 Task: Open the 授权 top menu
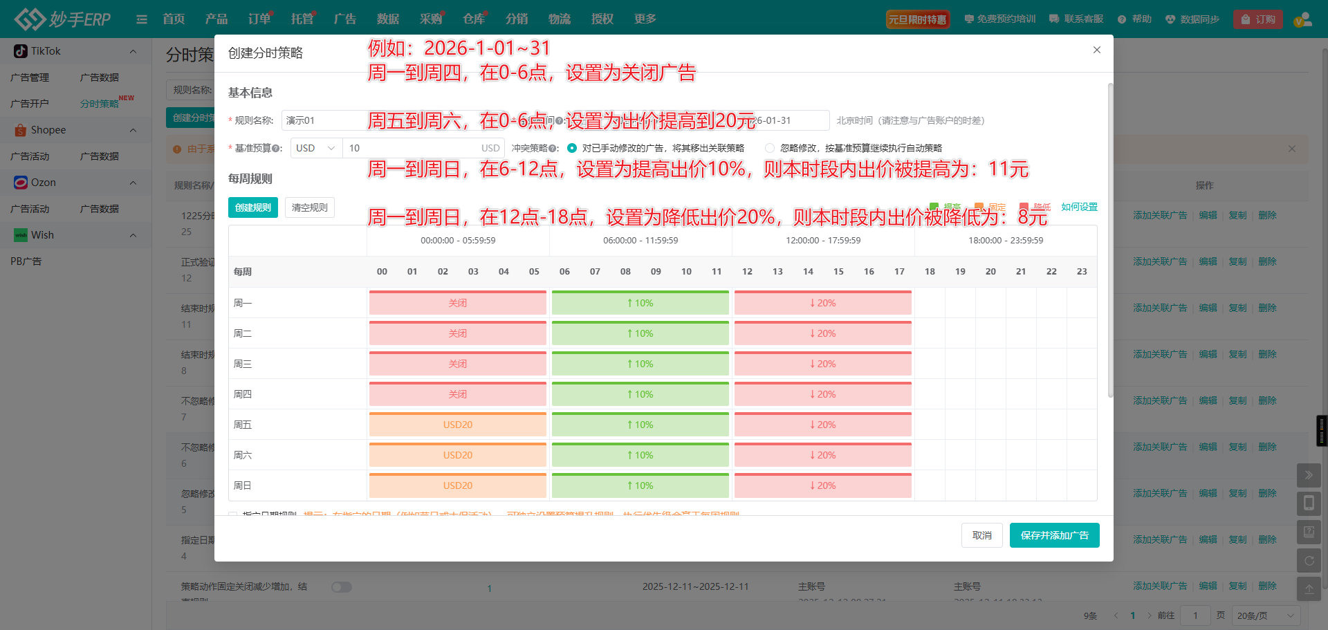pos(602,19)
